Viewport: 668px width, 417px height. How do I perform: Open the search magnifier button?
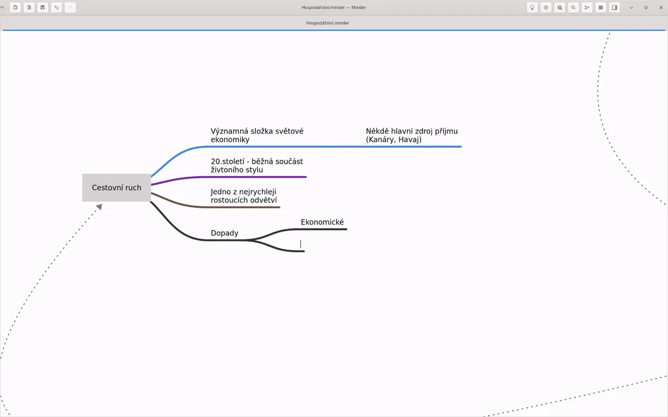coord(573,7)
